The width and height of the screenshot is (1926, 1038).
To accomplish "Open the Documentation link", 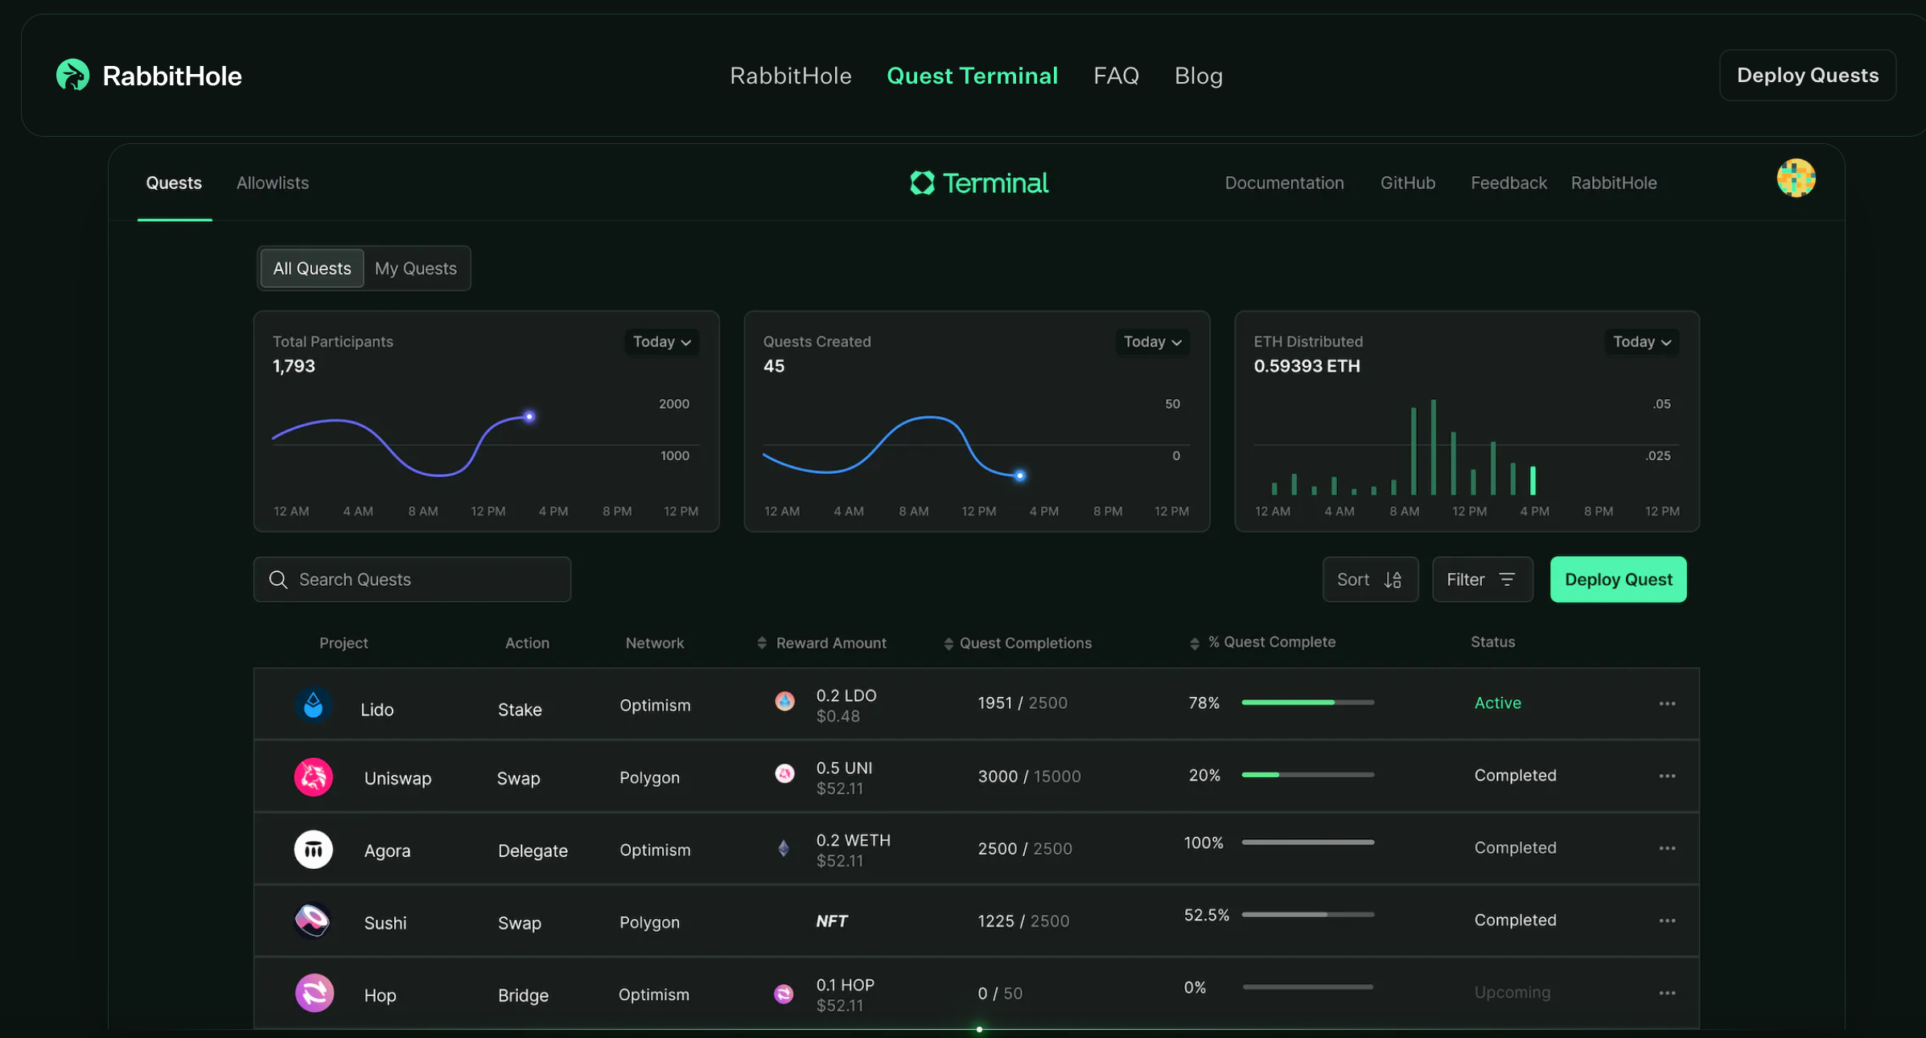I will 1284,183.
